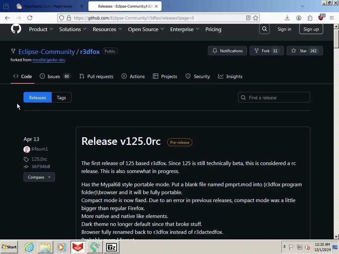
Task: Expand the Resources menu
Action: pos(107,29)
